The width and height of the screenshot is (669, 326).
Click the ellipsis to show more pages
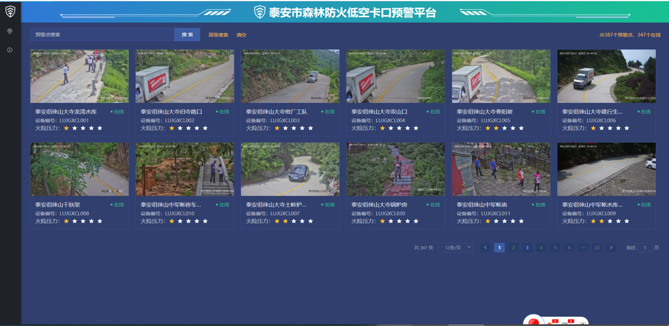(583, 248)
